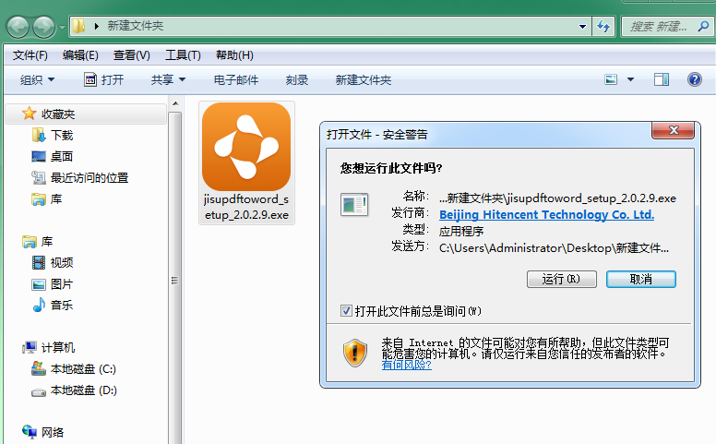716x444 pixels.
Task: Click 刻录 in the toolbar
Action: (297, 80)
